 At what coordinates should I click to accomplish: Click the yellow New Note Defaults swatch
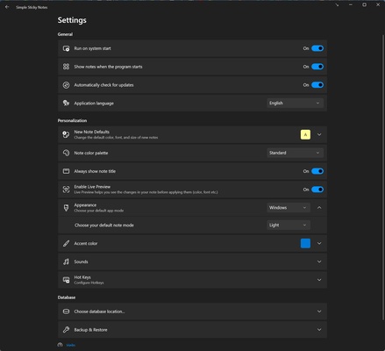pyautogui.click(x=305, y=134)
